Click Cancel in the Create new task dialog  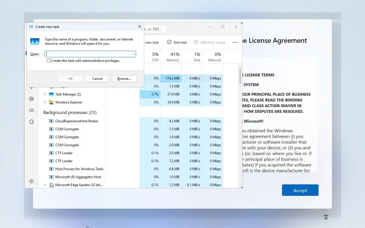[x=97, y=79]
